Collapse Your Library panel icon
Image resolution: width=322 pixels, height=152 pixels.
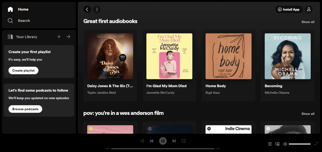10,37
